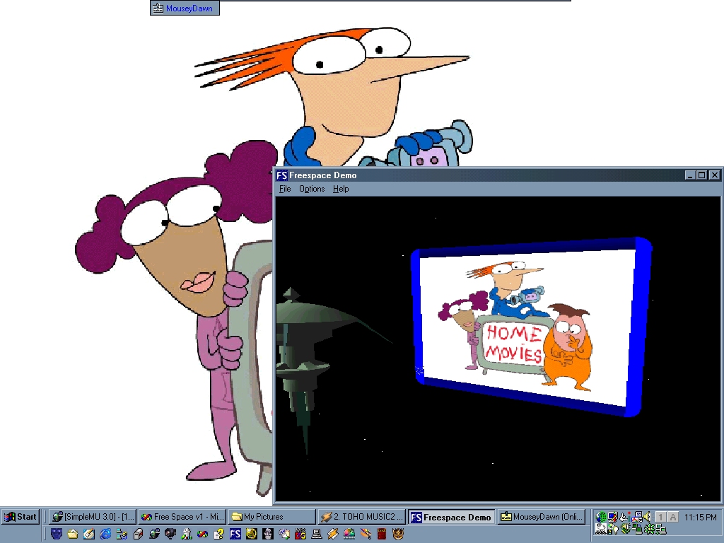Launch the film reel color wheel quick launch icon
Image resolution: width=724 pixels, height=543 pixels.
click(349, 534)
